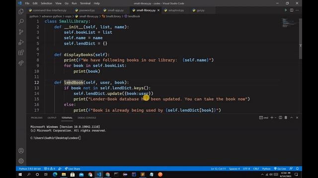Screen dimensions: 318x178
Task: Open the feedback icon in status bar
Action: 291,169
